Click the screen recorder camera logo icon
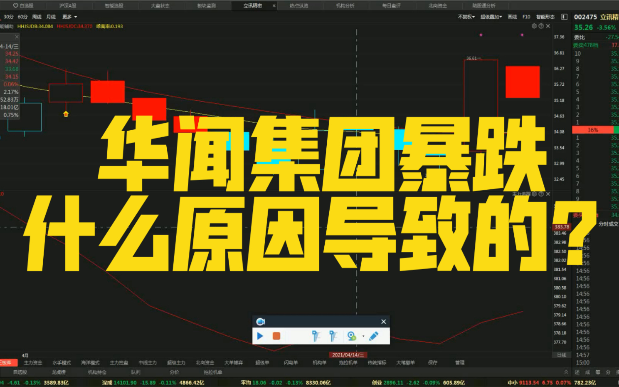The height and width of the screenshot is (387, 619). click(x=261, y=321)
